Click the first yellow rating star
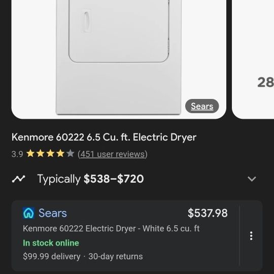The width and height of the screenshot is (274, 274). [30, 154]
